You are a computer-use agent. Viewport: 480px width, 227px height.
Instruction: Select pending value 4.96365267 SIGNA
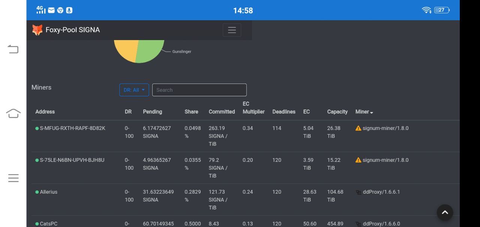coord(157,164)
